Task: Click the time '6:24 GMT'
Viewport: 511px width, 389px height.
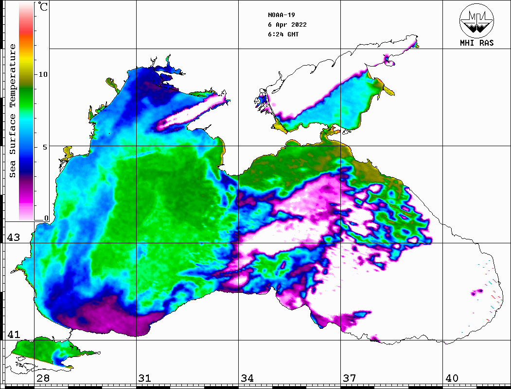Action: pyautogui.click(x=283, y=34)
